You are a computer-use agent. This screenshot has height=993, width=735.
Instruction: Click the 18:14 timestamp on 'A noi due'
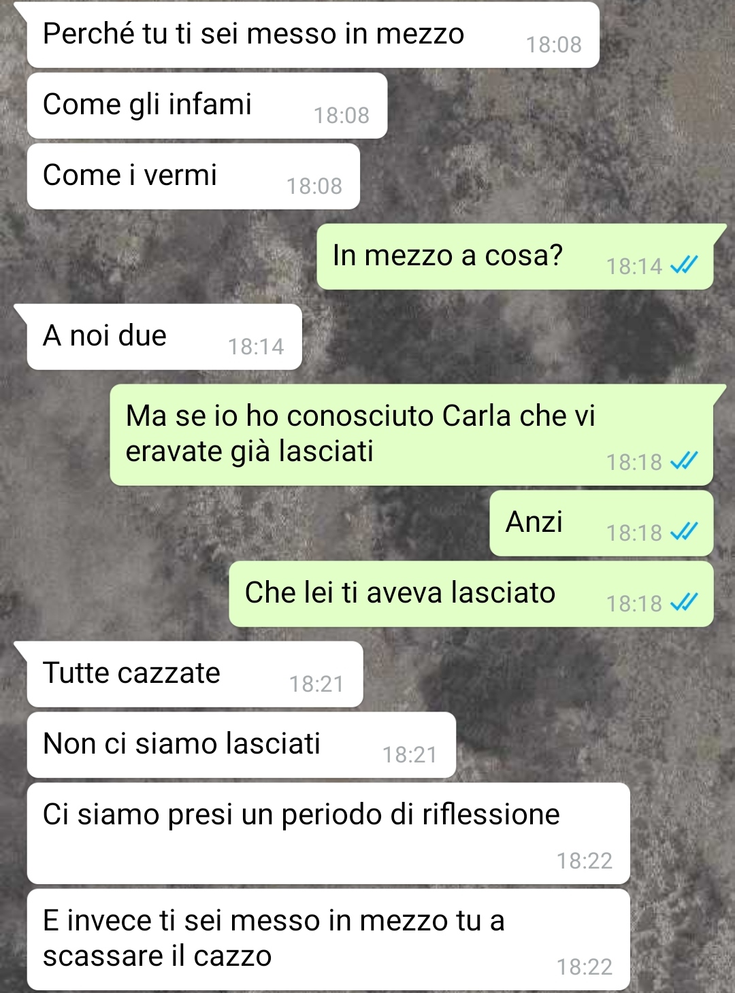pos(256,347)
